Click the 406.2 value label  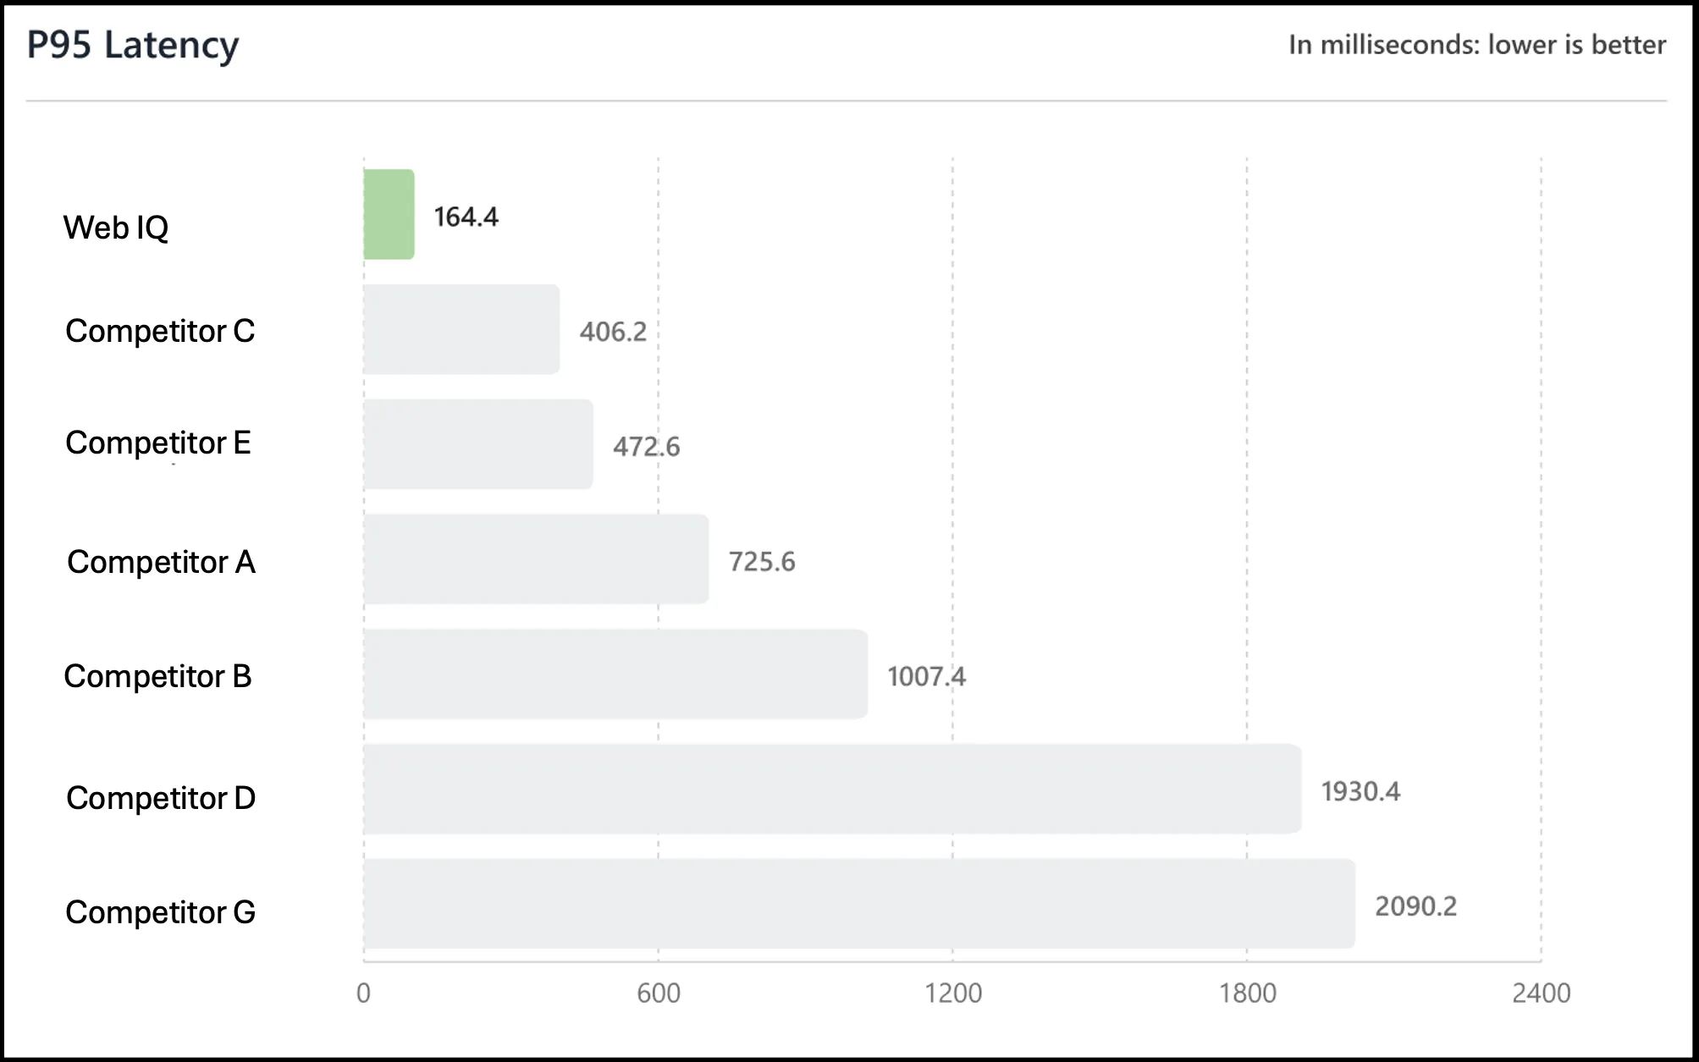pyautogui.click(x=613, y=332)
